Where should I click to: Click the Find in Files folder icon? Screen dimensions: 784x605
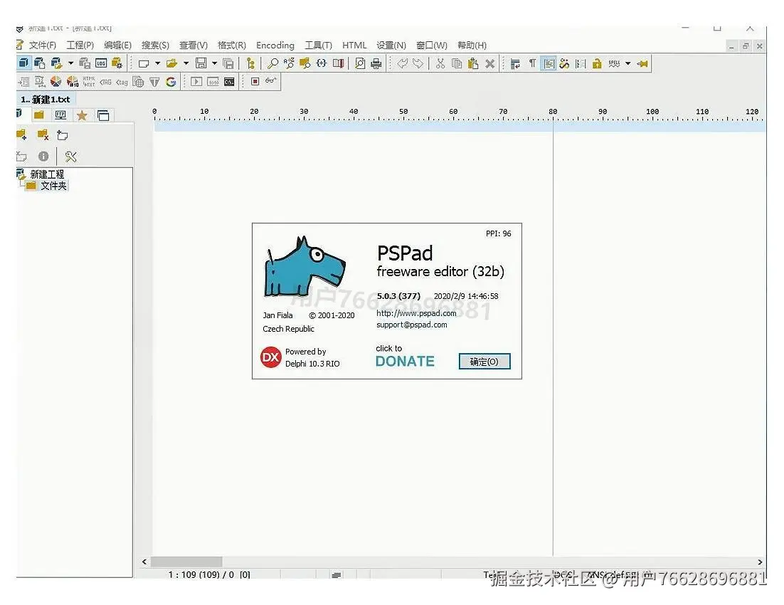pos(305,63)
